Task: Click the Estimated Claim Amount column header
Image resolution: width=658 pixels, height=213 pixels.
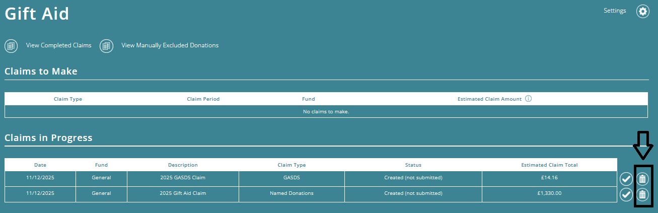Action: [489, 99]
